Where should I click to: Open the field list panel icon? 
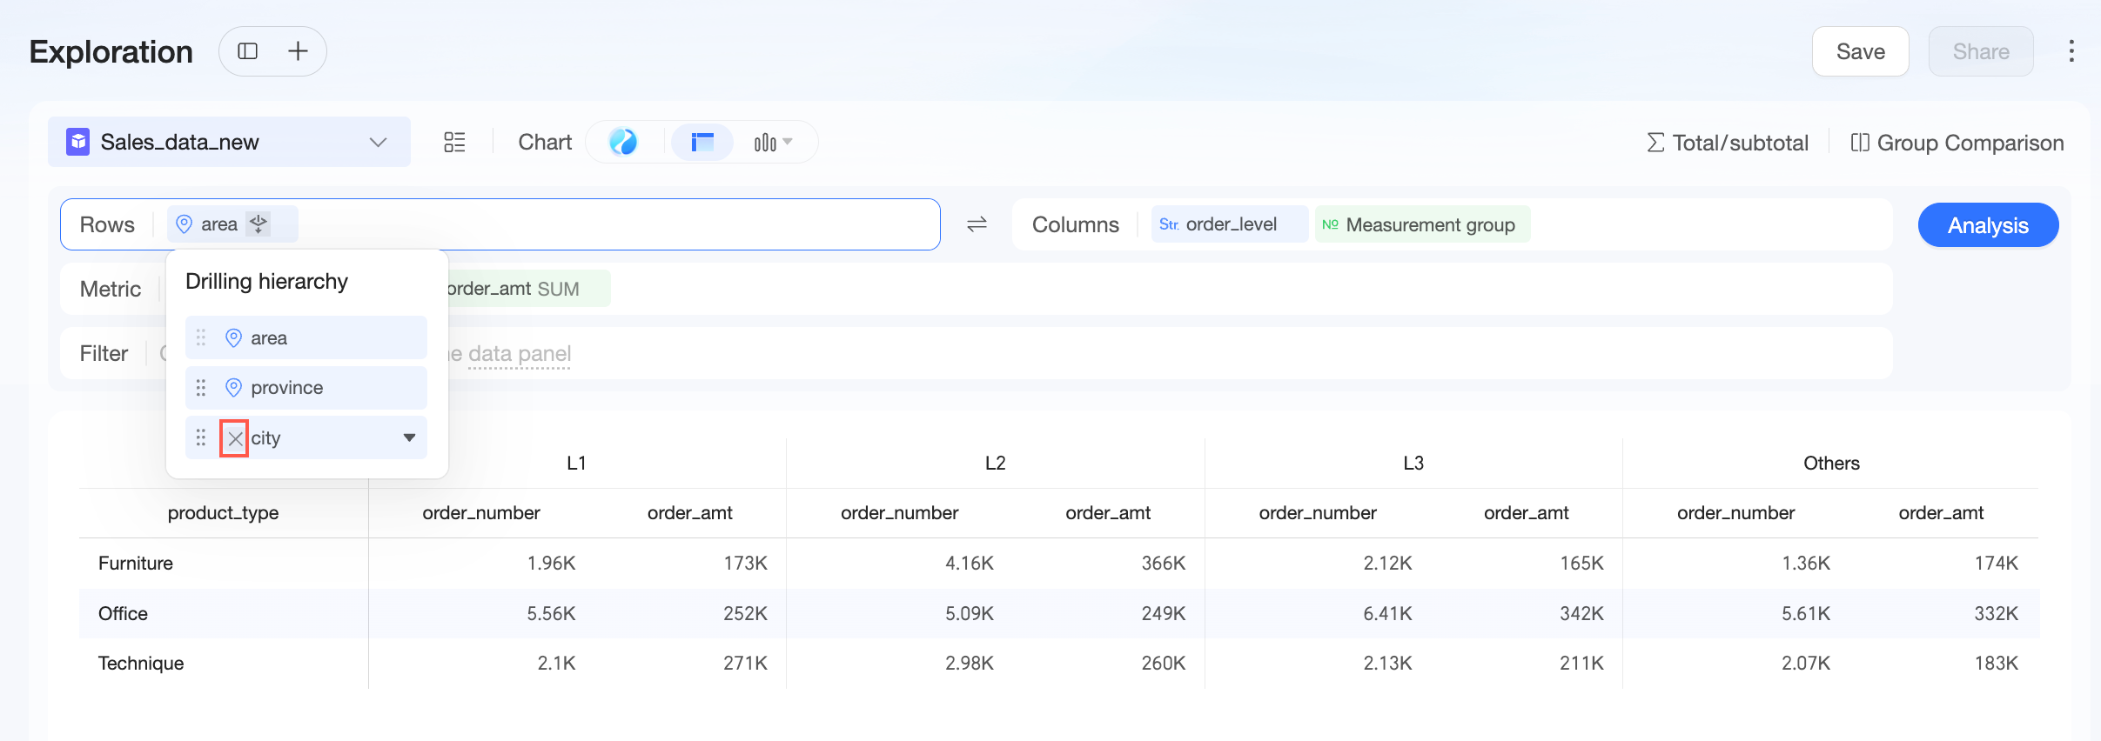click(454, 142)
